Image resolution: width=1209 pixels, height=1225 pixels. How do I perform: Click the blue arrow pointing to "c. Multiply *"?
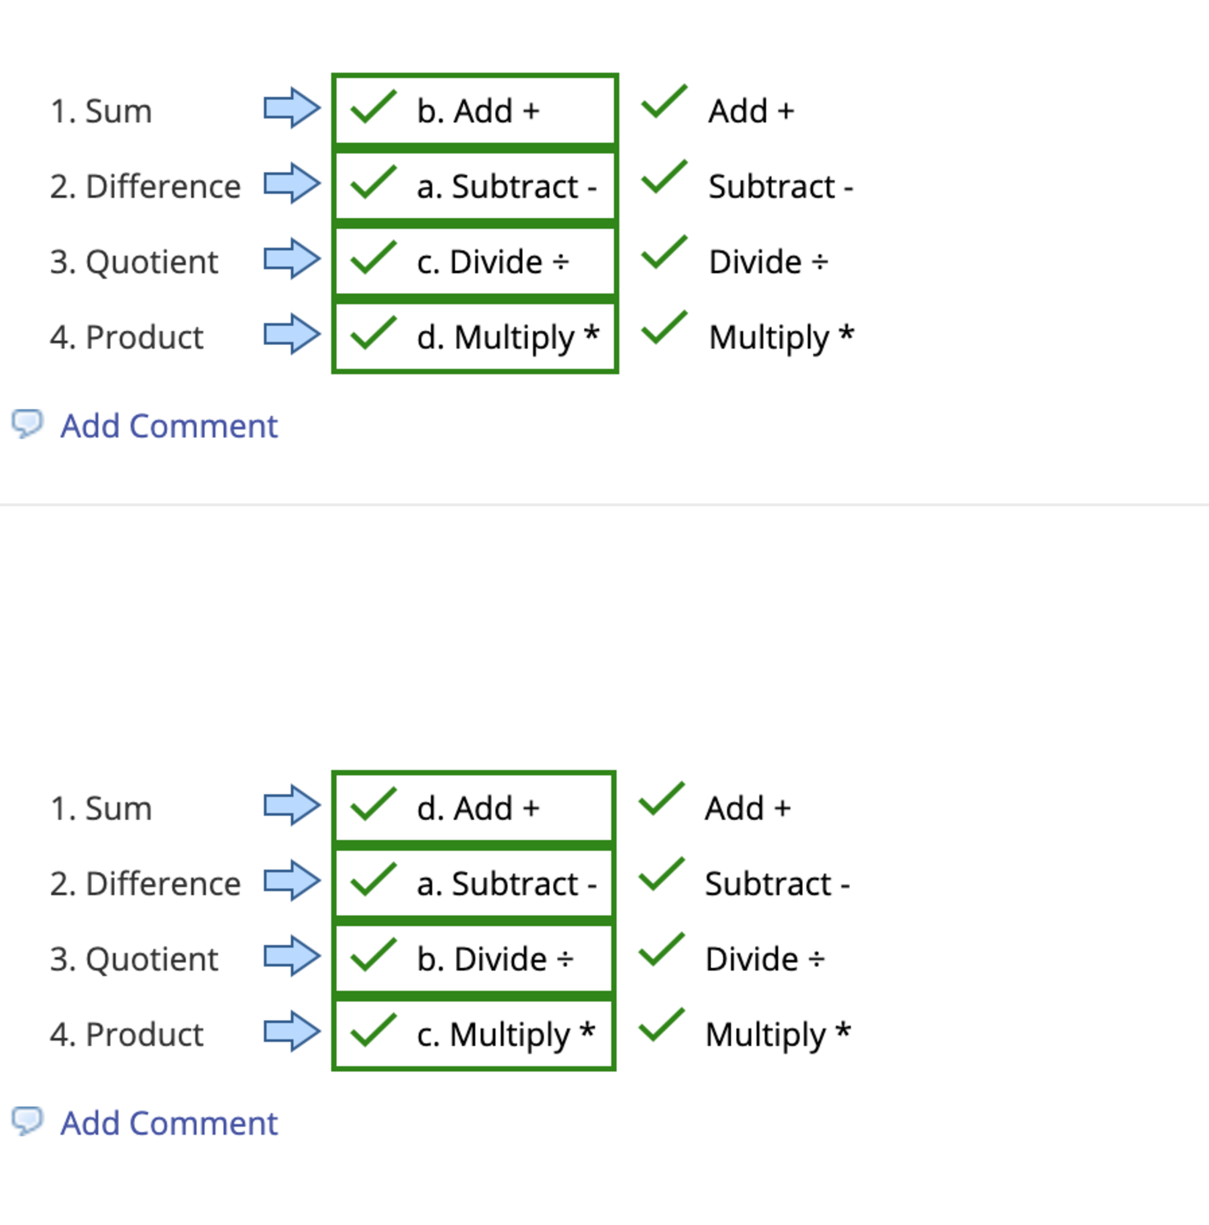[291, 1031]
